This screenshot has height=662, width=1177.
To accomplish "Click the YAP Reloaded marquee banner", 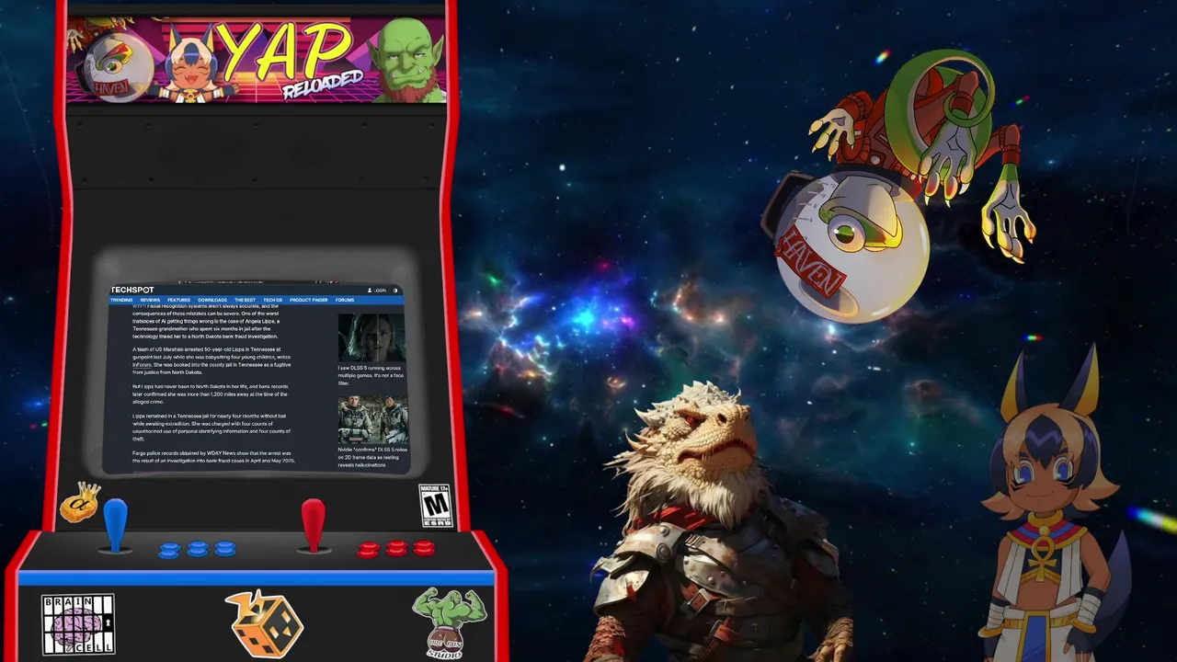I will 257,58.
